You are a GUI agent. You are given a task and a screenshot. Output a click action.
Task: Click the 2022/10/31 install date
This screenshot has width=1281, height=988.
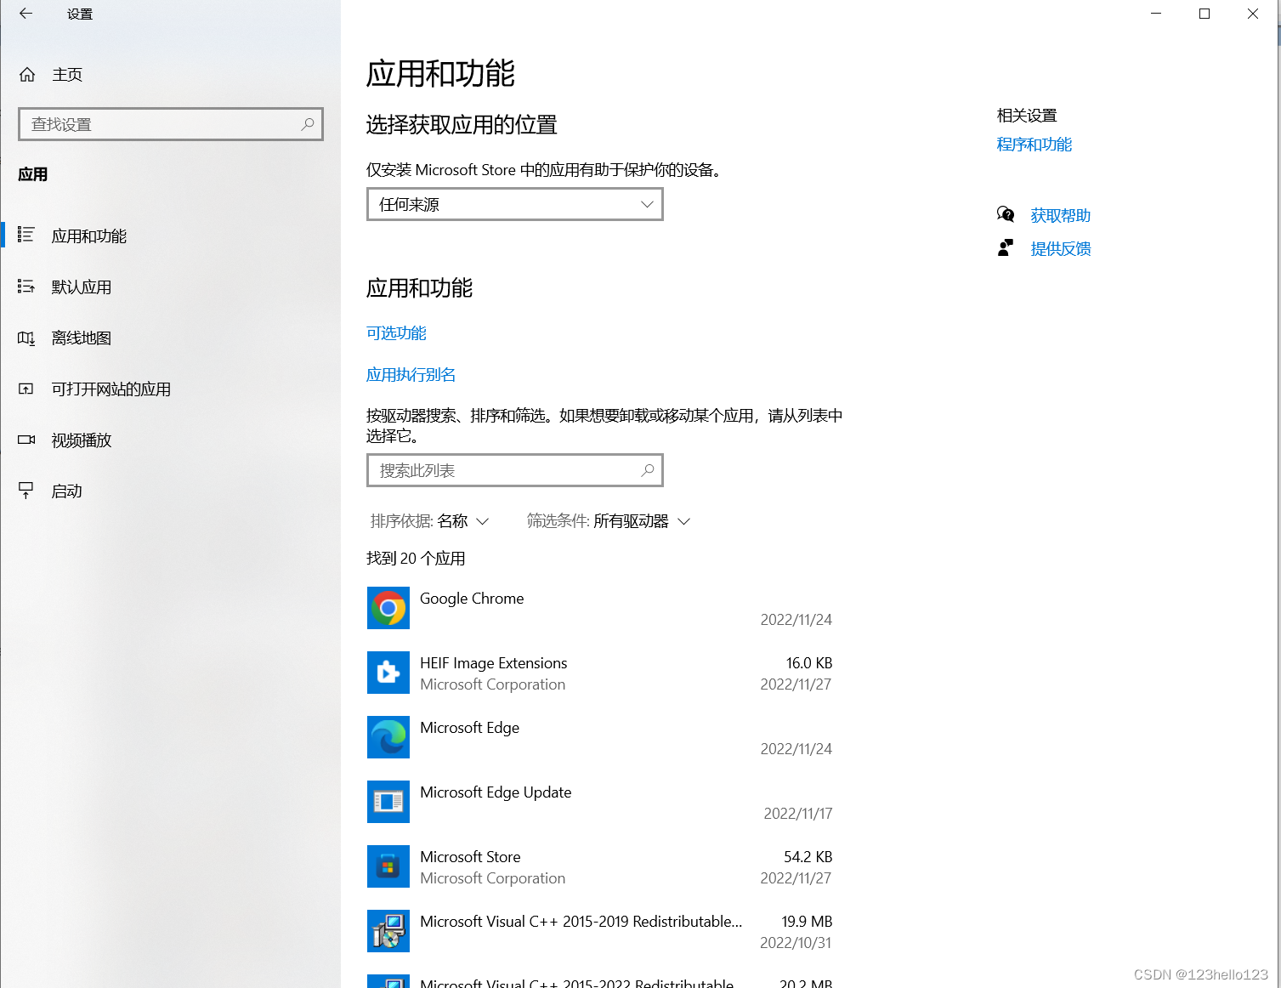(796, 943)
